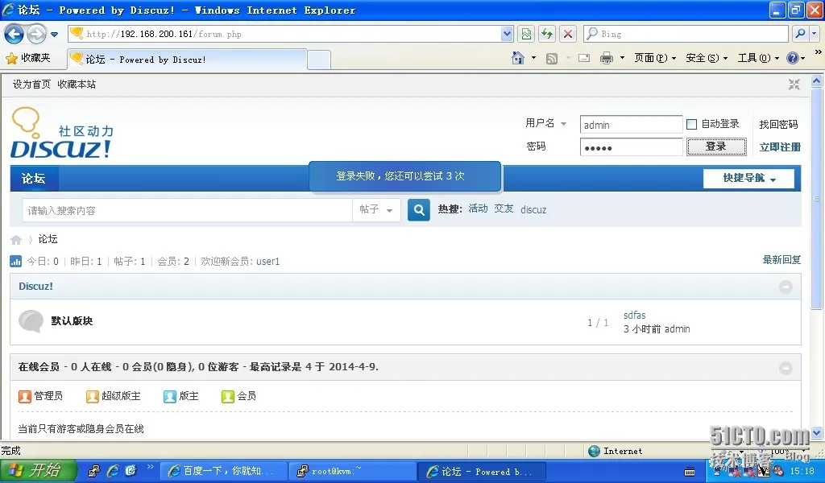
Task: Click the forum statistics bar-chart icon
Action: pos(16,261)
